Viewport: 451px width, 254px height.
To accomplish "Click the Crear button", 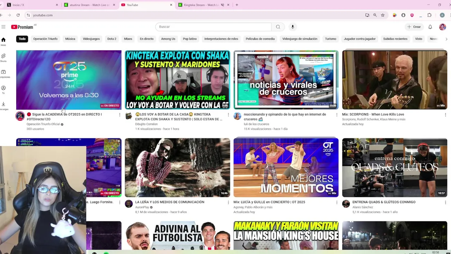I will (414, 27).
